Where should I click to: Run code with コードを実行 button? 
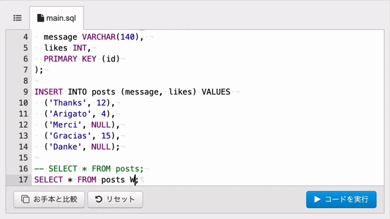tap(341, 199)
